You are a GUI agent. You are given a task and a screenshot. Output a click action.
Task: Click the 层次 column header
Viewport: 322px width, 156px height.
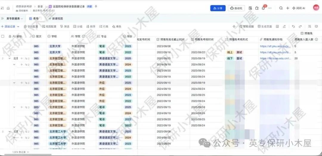tap(39, 36)
